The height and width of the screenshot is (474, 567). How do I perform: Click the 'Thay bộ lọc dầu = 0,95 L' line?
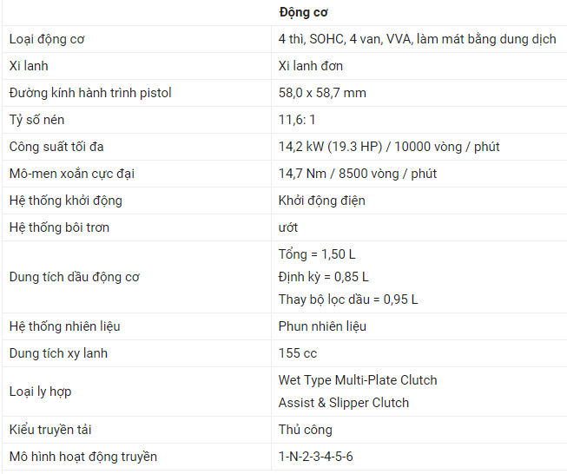coord(348,300)
